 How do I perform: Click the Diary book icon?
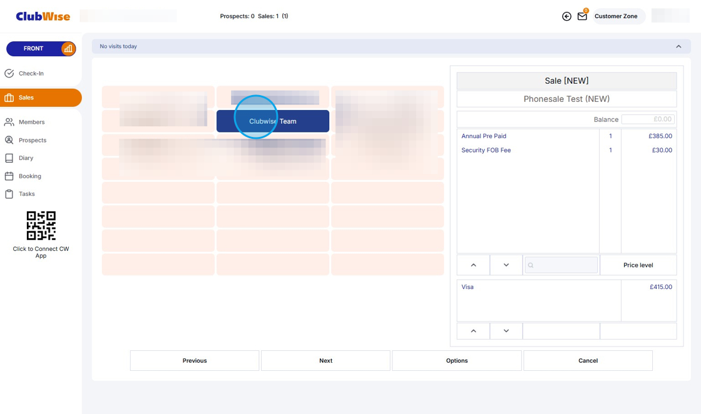(x=9, y=158)
